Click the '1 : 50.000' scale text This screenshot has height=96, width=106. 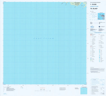pyautogui.click(x=93, y=4)
